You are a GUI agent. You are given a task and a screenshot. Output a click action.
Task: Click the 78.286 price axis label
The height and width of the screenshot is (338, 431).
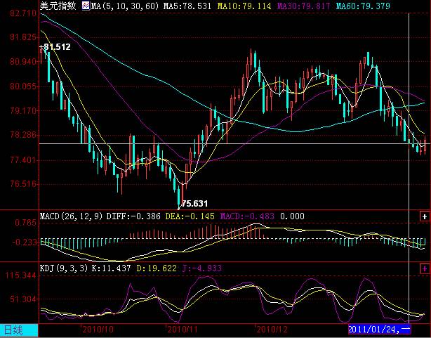[x=23, y=135]
